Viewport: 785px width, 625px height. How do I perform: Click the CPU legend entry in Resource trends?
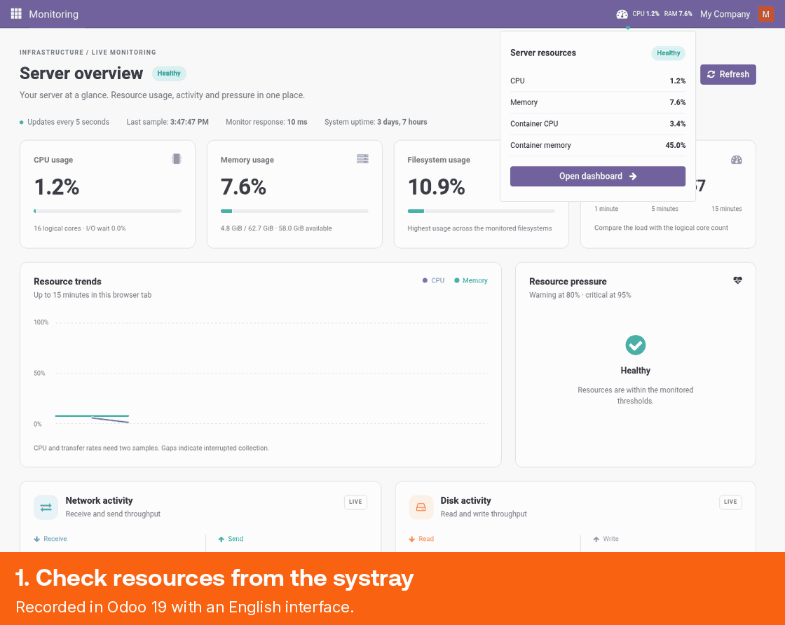434,281
